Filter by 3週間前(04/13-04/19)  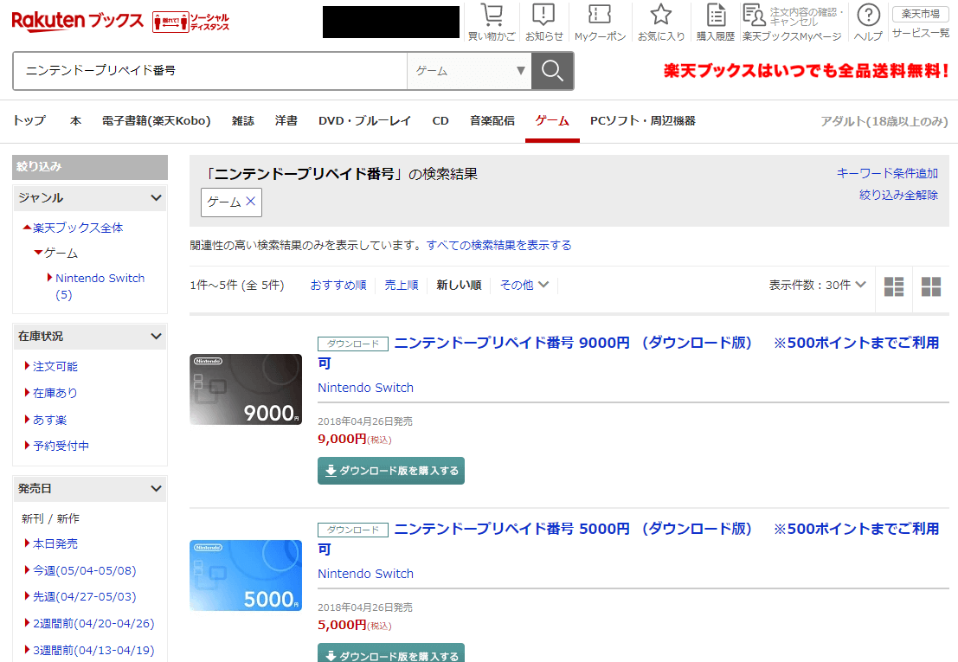click(93, 651)
